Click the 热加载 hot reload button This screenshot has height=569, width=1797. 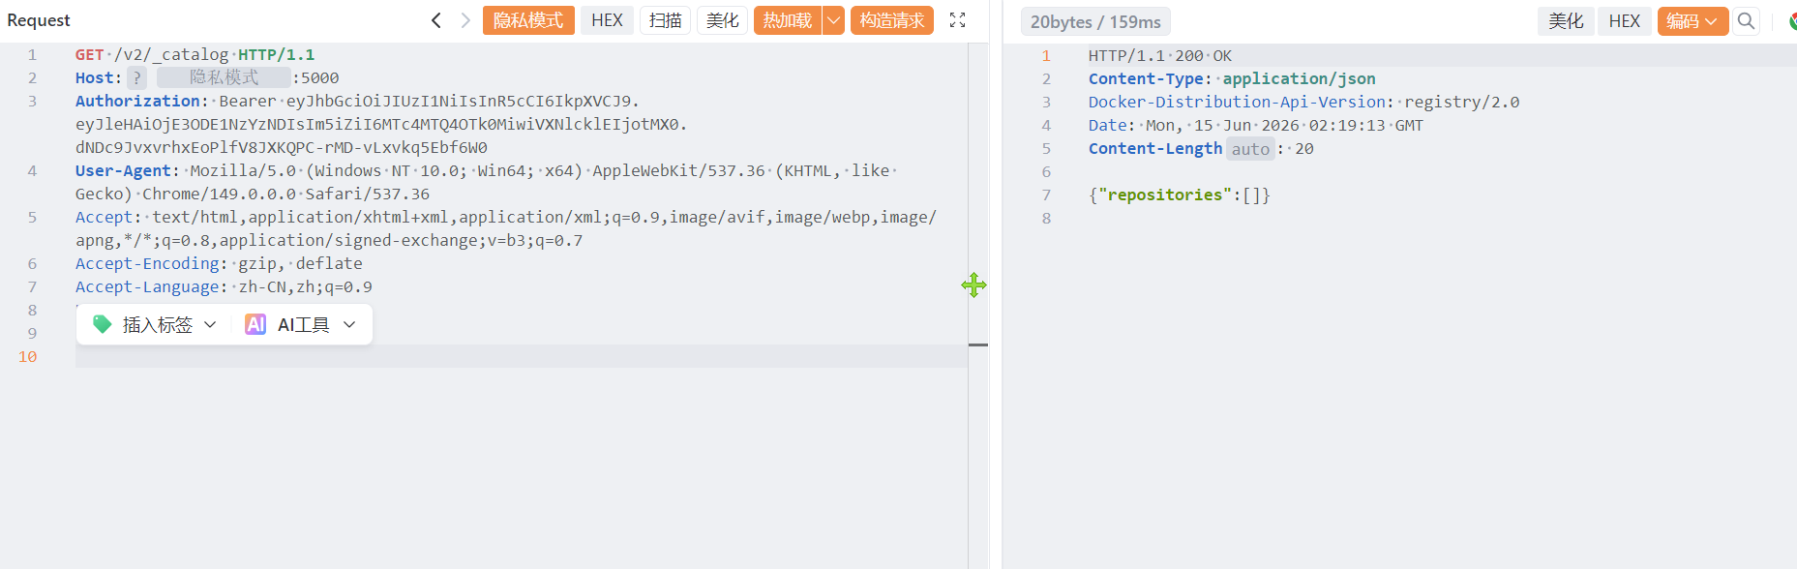pyautogui.click(x=788, y=20)
